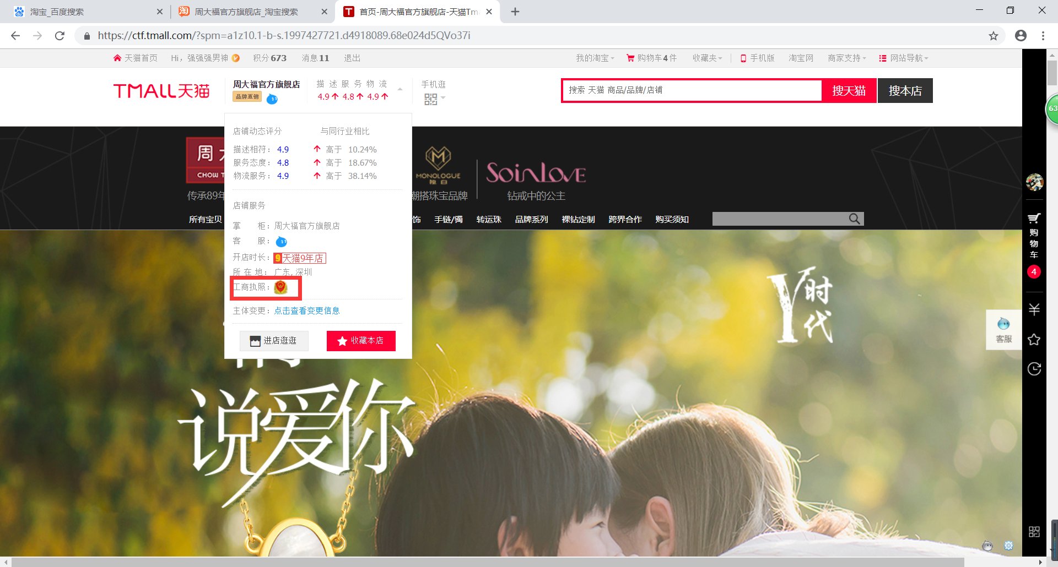Click the TMALL 天猫 logo
Image resolution: width=1058 pixels, height=567 pixels.
tap(161, 91)
